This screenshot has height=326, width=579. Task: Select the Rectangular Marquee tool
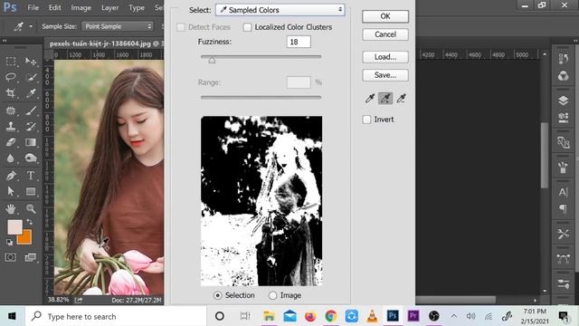pyautogui.click(x=11, y=61)
